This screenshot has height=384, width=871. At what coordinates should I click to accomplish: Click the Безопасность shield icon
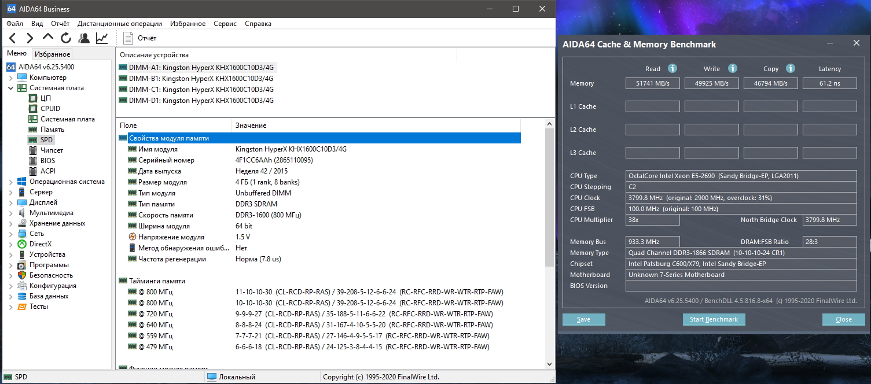(22, 275)
